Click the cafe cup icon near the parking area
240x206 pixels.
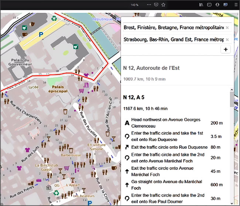25,34
